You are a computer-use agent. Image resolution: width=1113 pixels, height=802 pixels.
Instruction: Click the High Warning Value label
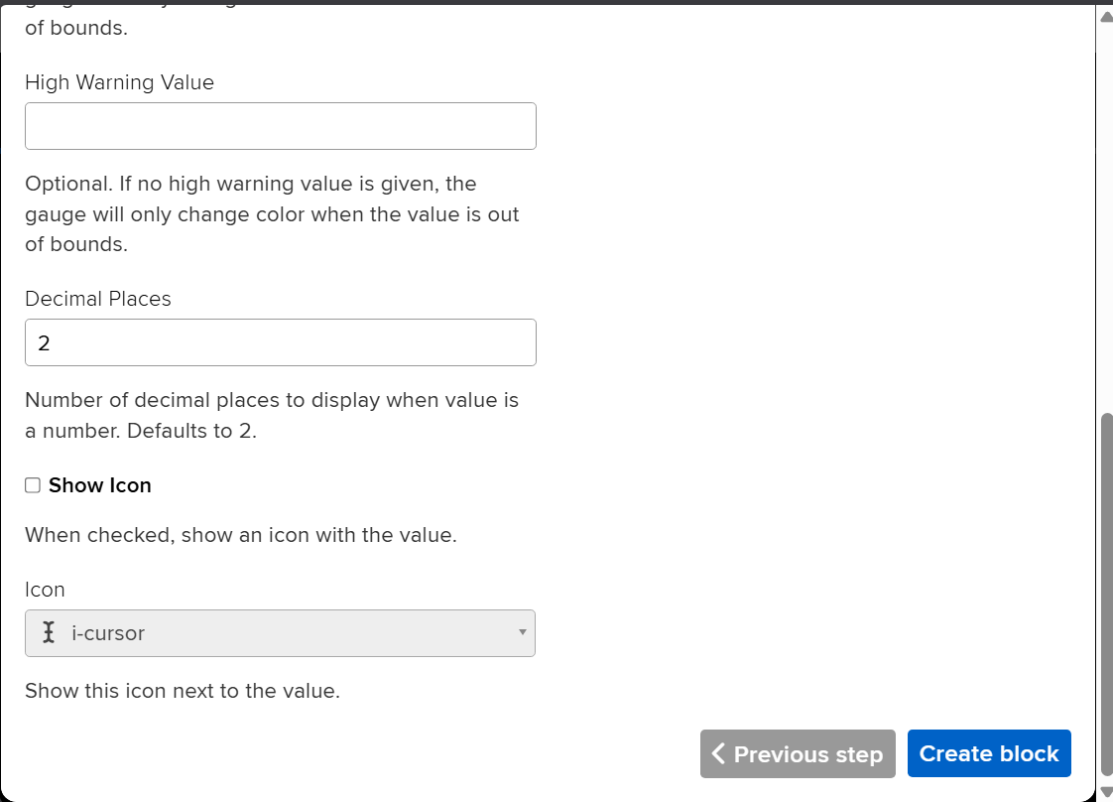click(119, 82)
